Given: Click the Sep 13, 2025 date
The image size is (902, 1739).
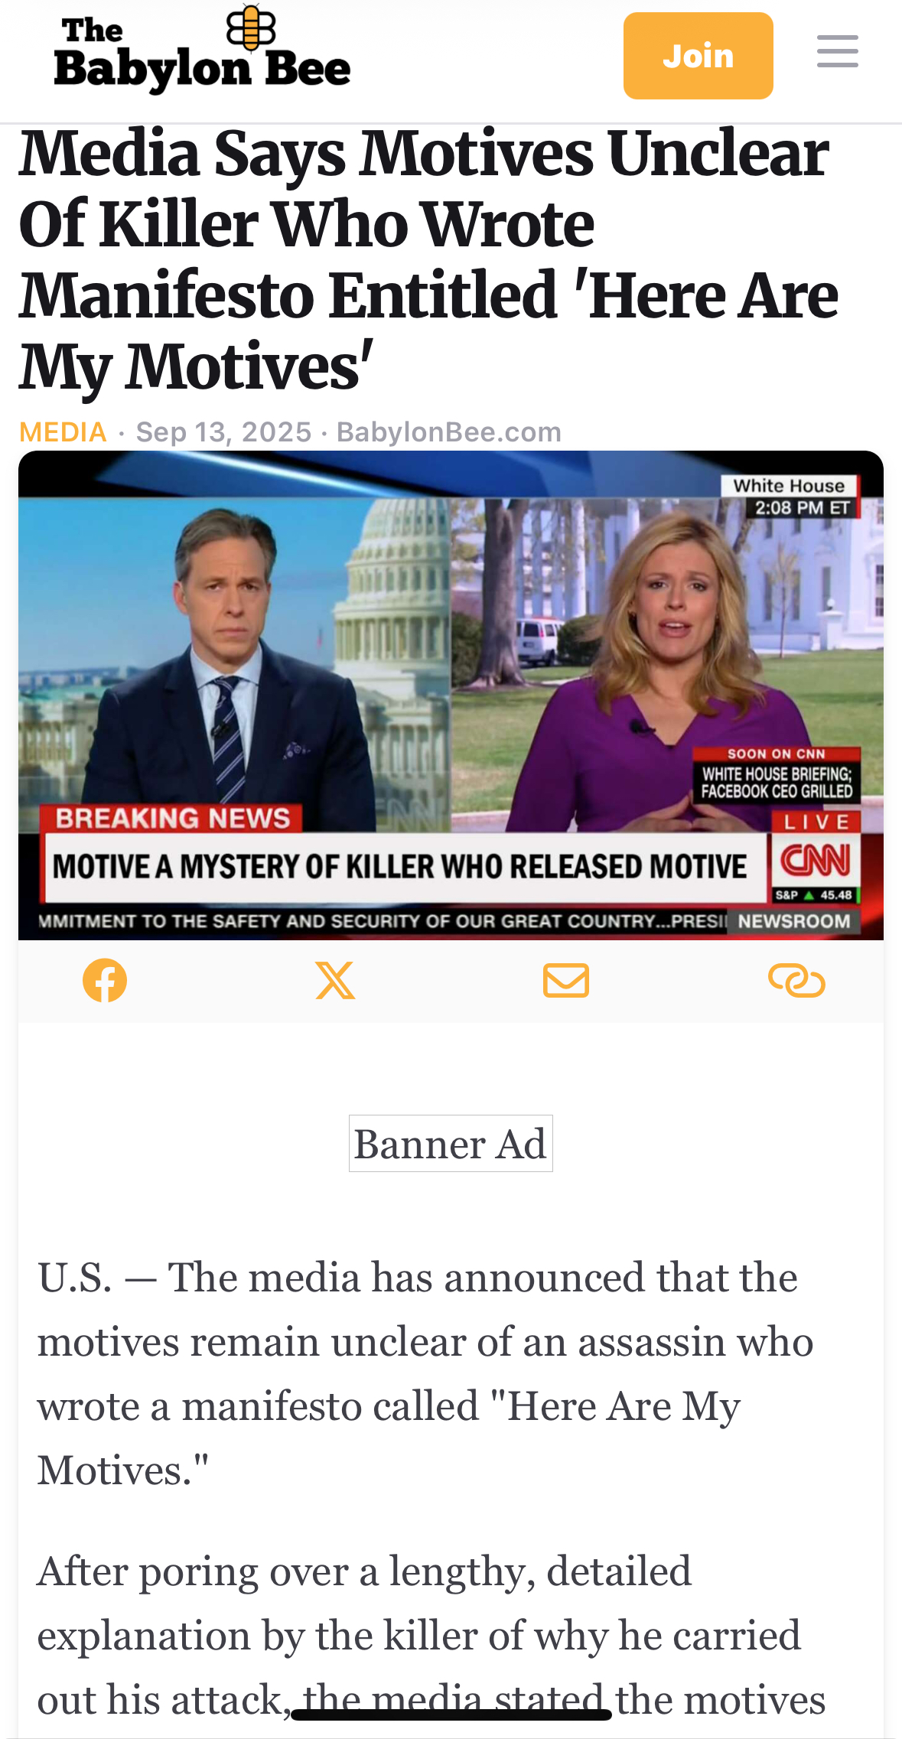Looking at the screenshot, I should (x=224, y=432).
